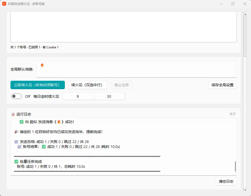Close the 抖音自动续火花 window
251x196 pixels.
coord(245,4)
